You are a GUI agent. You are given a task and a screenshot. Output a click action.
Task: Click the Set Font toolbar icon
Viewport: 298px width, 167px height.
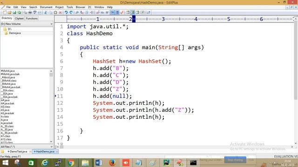97,13
